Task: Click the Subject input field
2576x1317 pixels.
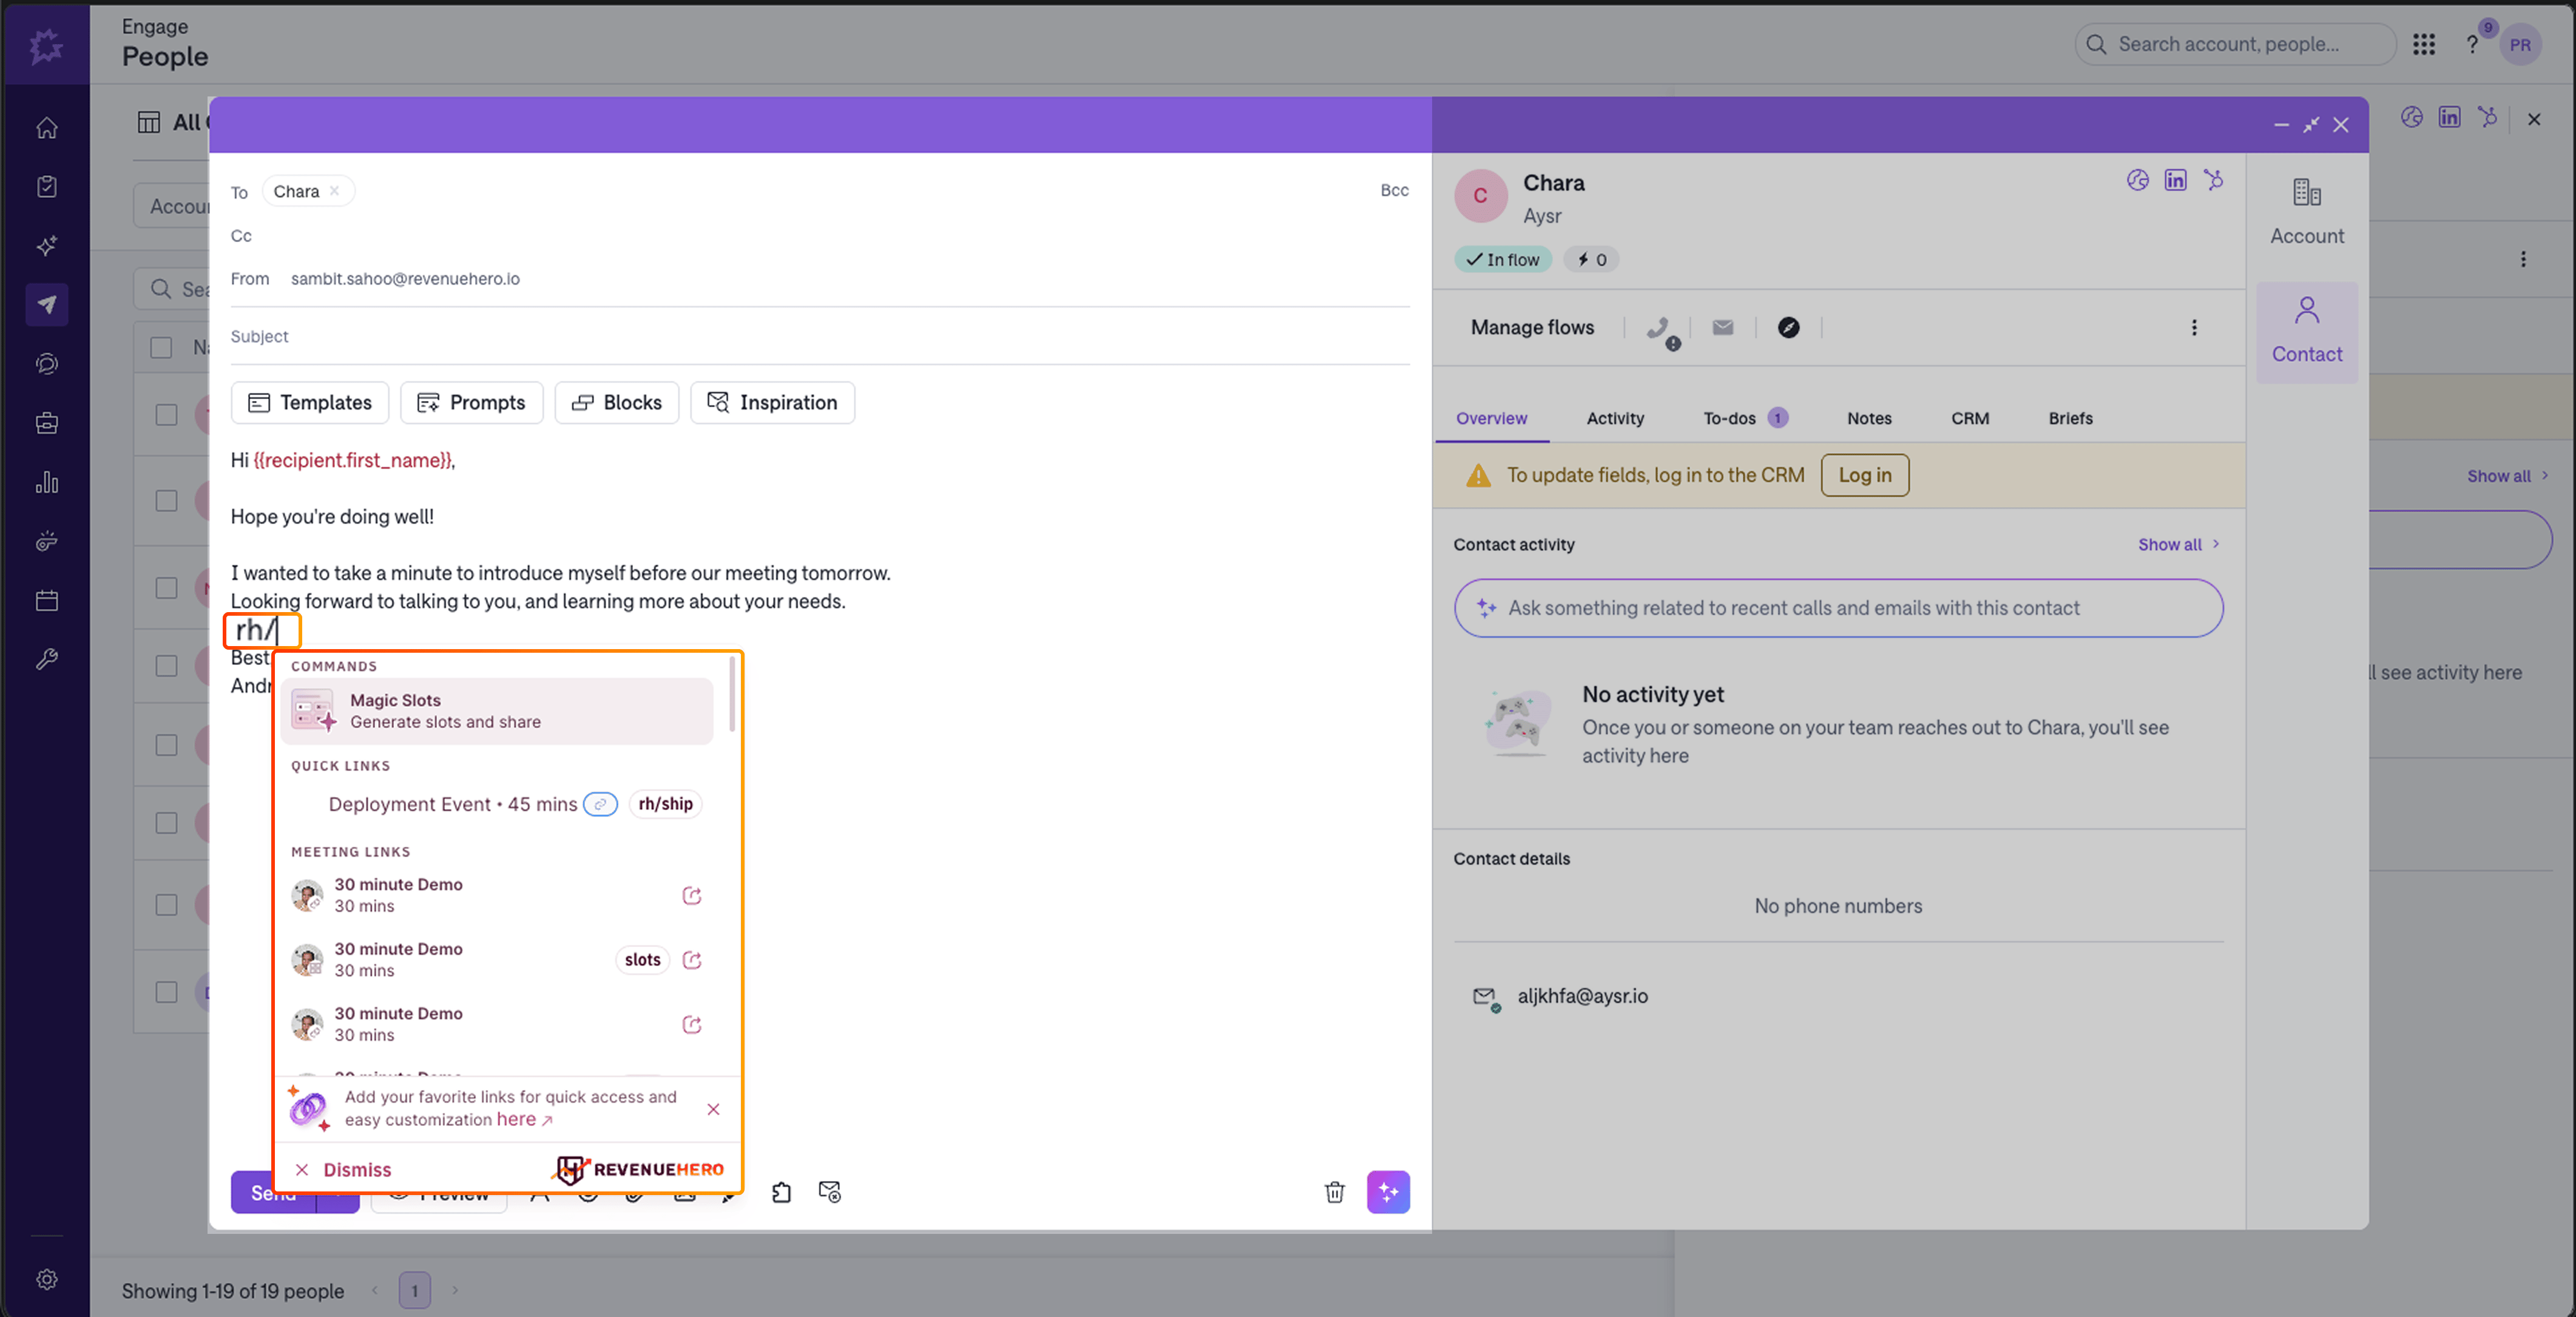Action: tap(820, 337)
